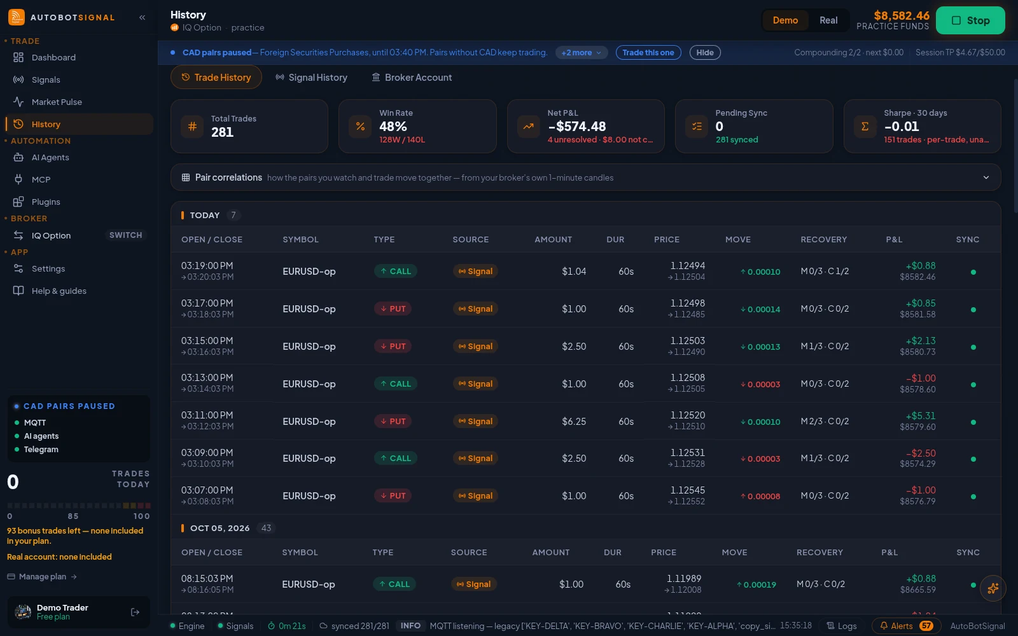Viewport: 1018px width, 636px height.
Task: Select the Trade History tab
Action: coord(216,77)
